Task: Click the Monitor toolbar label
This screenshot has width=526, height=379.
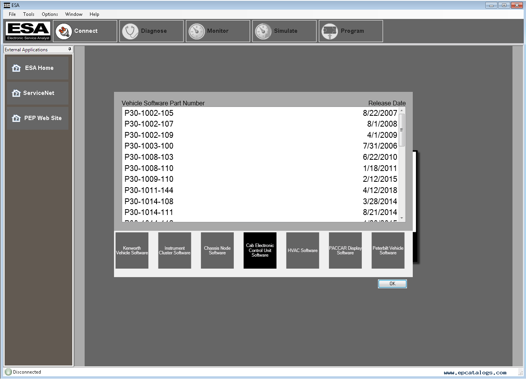Action: (x=218, y=31)
